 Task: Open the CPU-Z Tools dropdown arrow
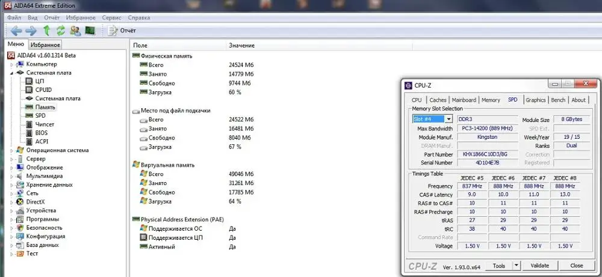click(517, 265)
